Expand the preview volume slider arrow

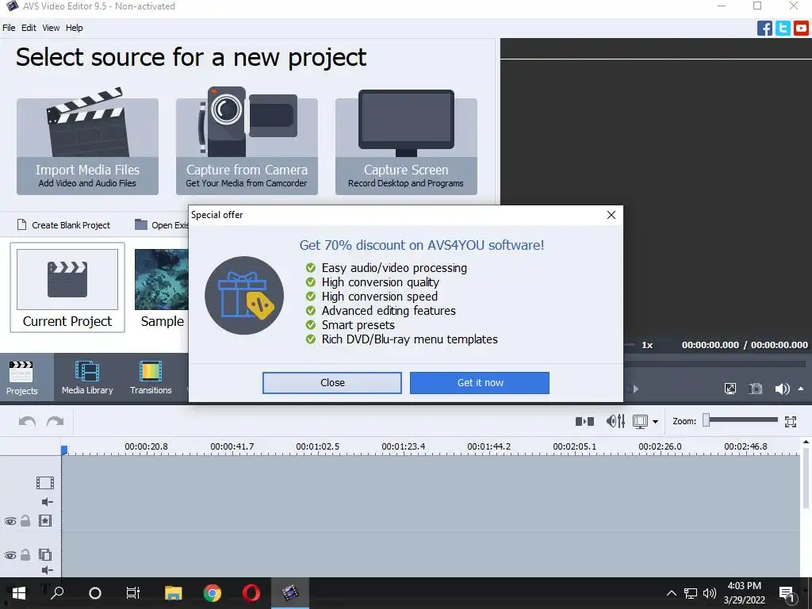(x=801, y=389)
